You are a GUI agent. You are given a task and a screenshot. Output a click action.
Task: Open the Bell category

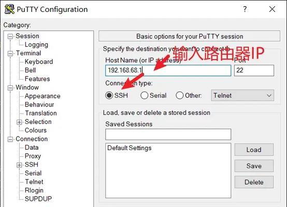30,70
